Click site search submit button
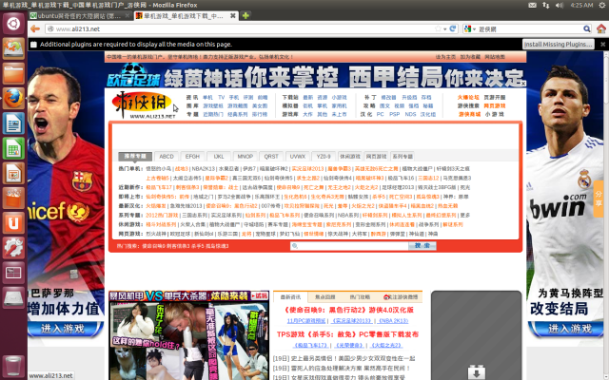Image resolution: width=609 pixels, height=380 pixels. pos(422,246)
